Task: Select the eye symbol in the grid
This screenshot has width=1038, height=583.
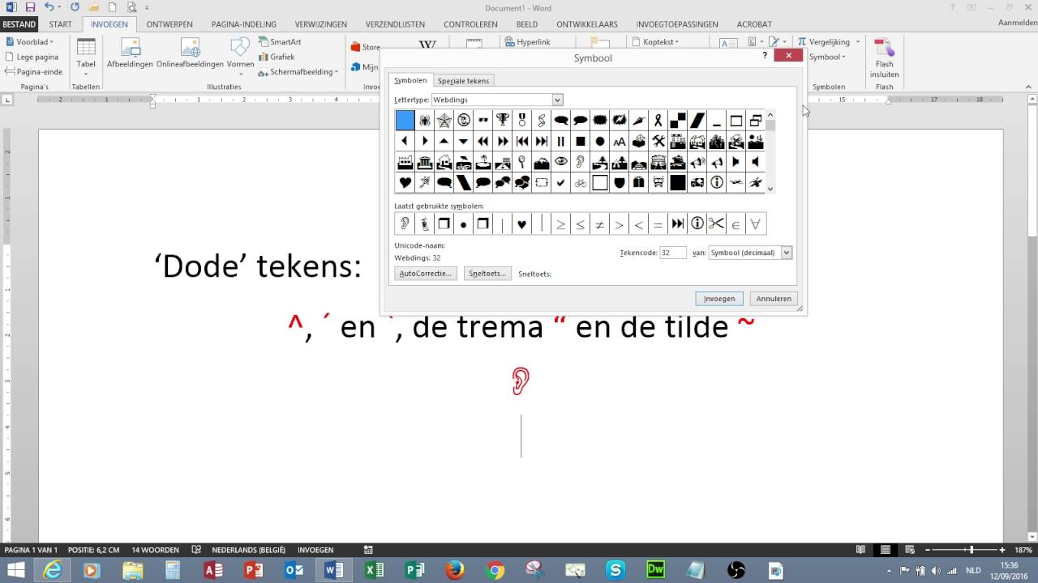Action: click(x=561, y=162)
